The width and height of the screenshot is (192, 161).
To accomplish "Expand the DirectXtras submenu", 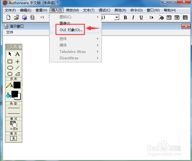I will (75, 58).
